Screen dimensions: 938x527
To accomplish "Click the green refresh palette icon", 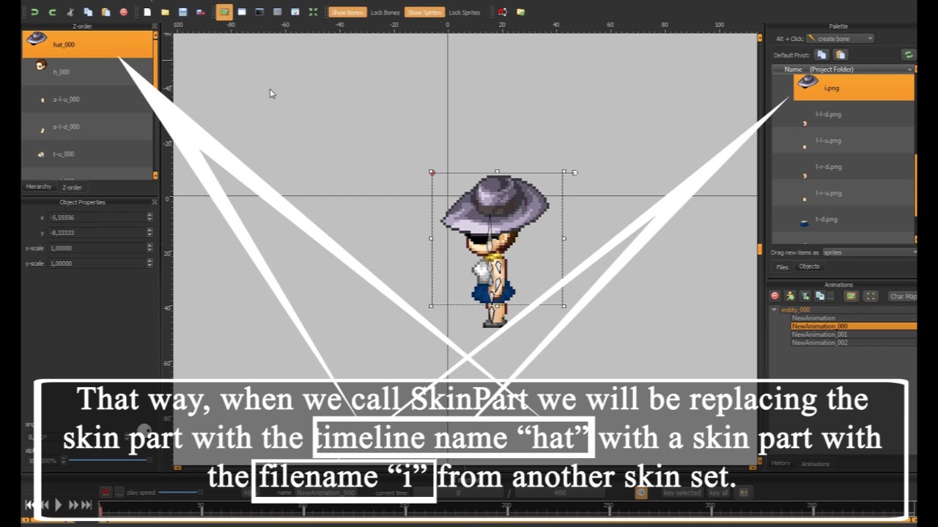I will tap(908, 55).
